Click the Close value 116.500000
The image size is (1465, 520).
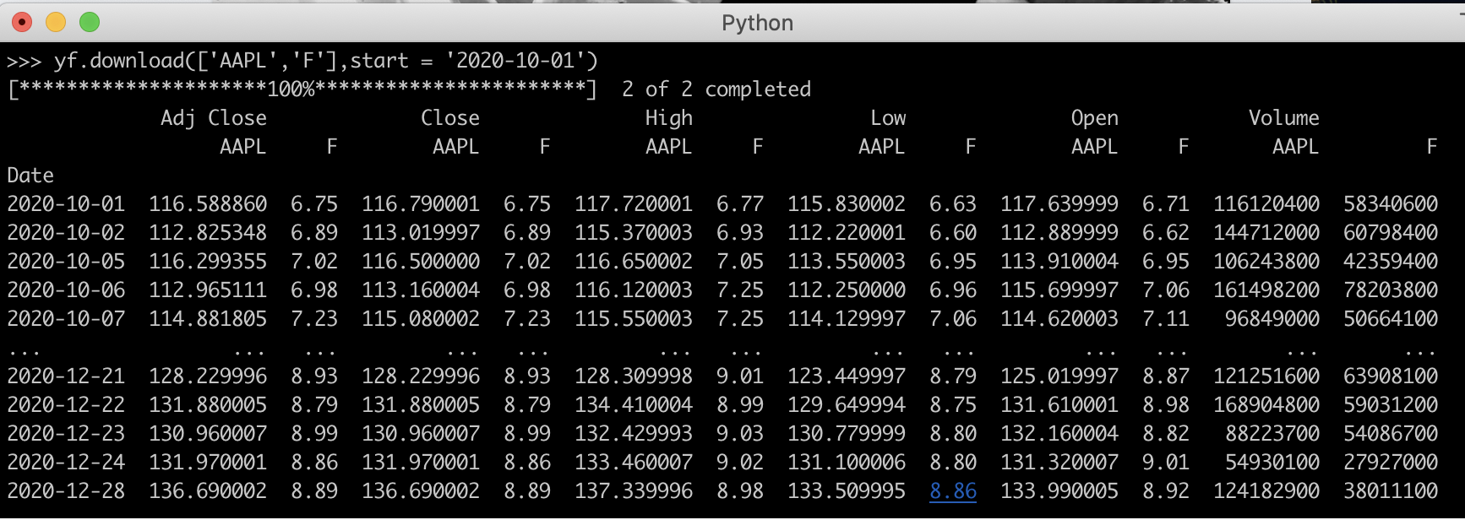(x=421, y=262)
